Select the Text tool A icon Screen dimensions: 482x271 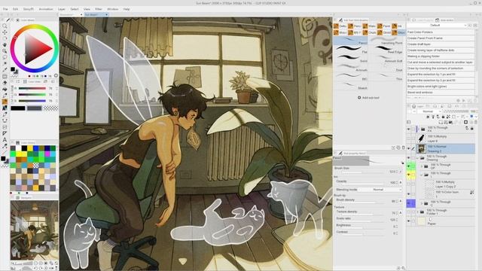point(5,139)
